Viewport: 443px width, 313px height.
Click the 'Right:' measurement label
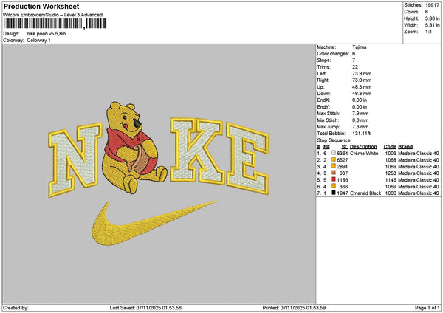click(x=323, y=80)
